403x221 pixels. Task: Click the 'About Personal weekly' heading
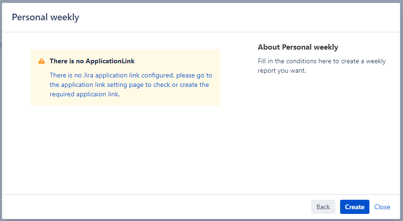click(298, 47)
